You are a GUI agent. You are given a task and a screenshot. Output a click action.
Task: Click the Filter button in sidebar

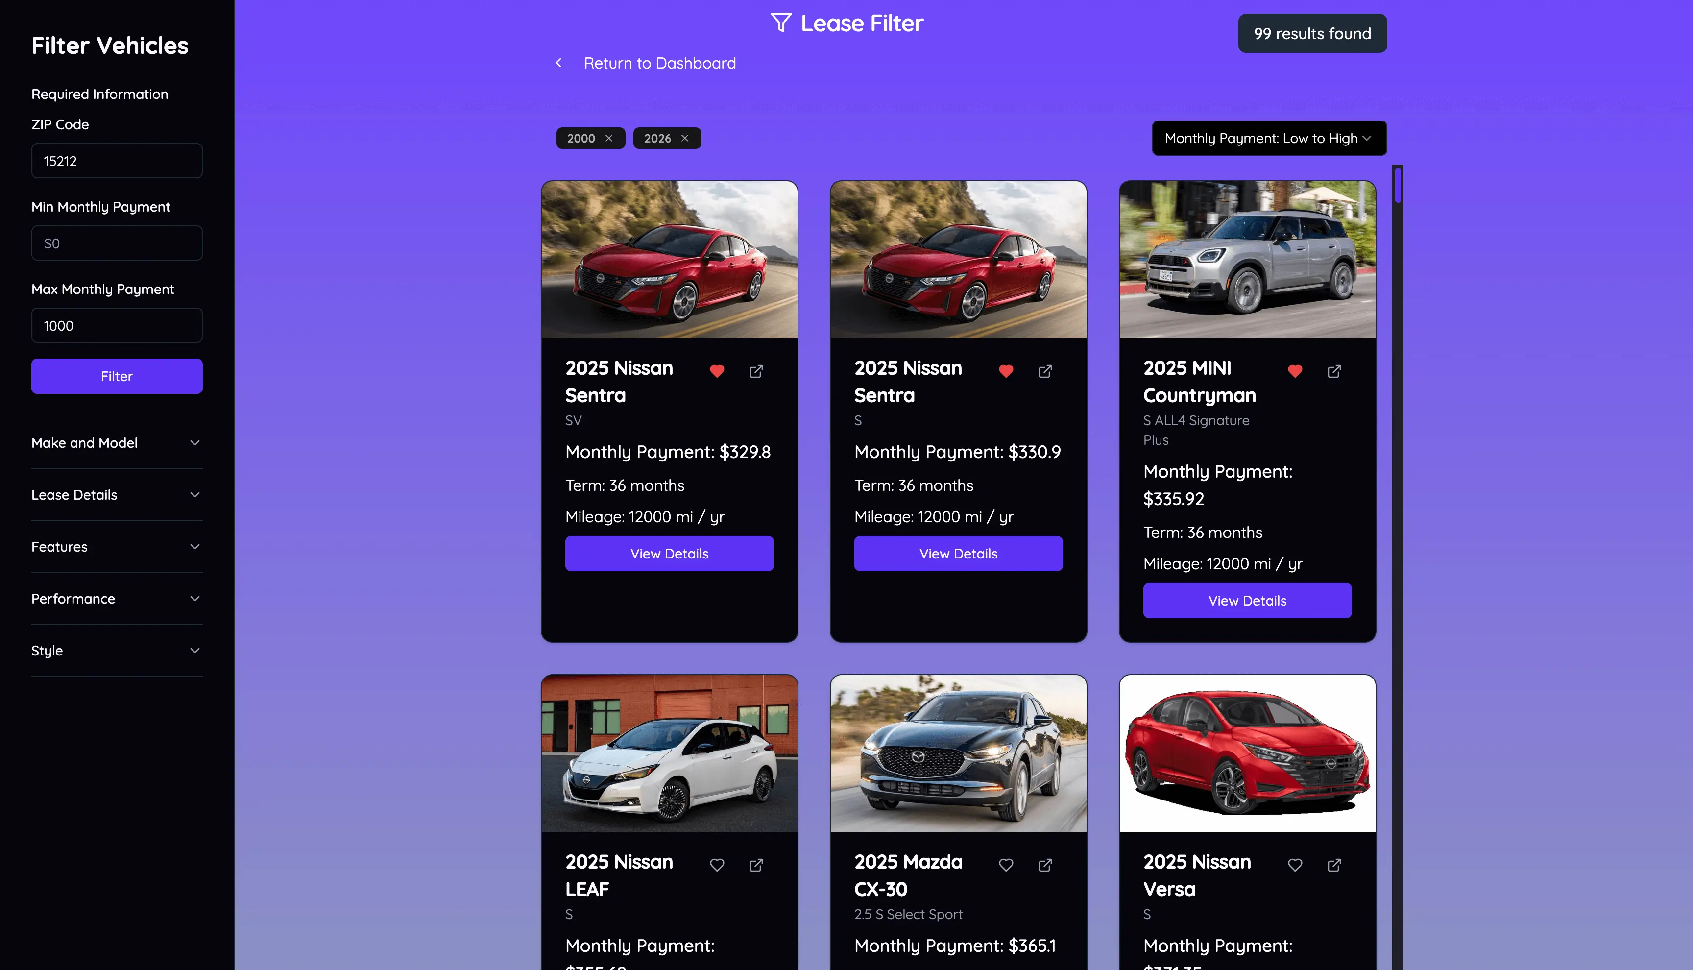(117, 376)
